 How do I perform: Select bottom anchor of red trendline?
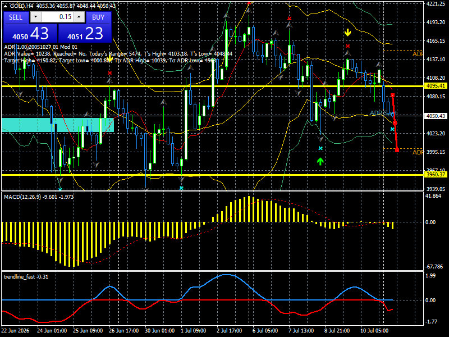pyautogui.click(x=397, y=151)
